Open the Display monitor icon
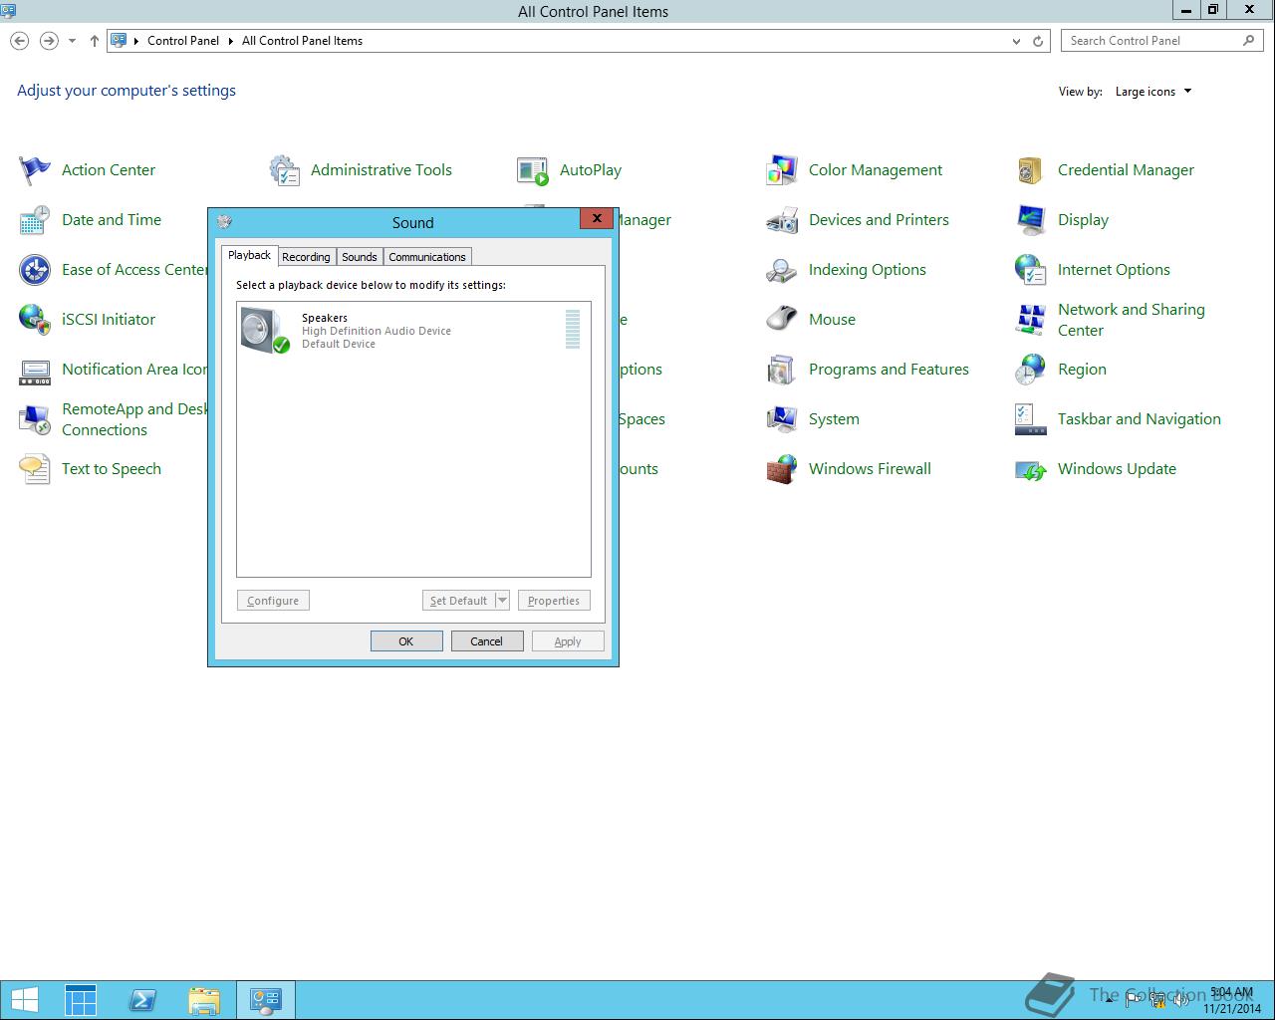Screen dimensions: 1275x1020 [1031, 220]
